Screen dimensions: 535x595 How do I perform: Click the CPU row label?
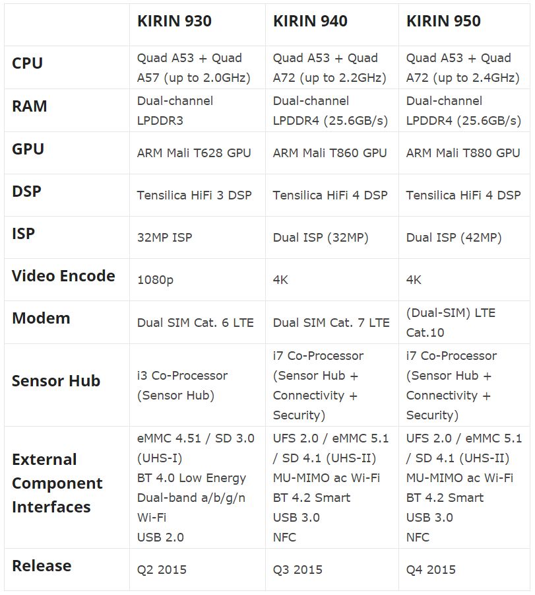pyautogui.click(x=27, y=63)
